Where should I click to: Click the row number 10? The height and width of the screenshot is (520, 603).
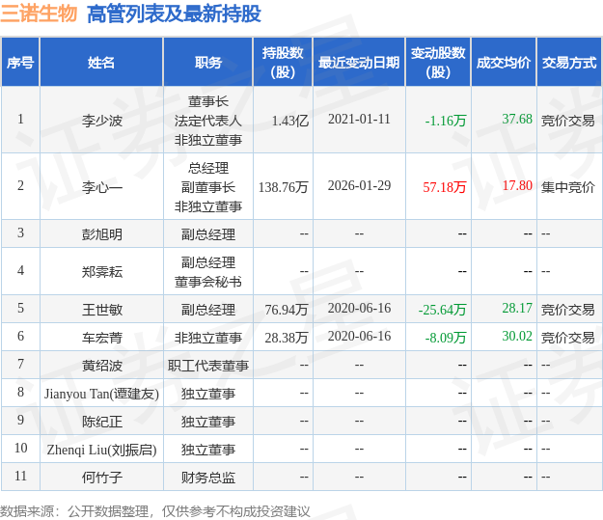pos(21,448)
